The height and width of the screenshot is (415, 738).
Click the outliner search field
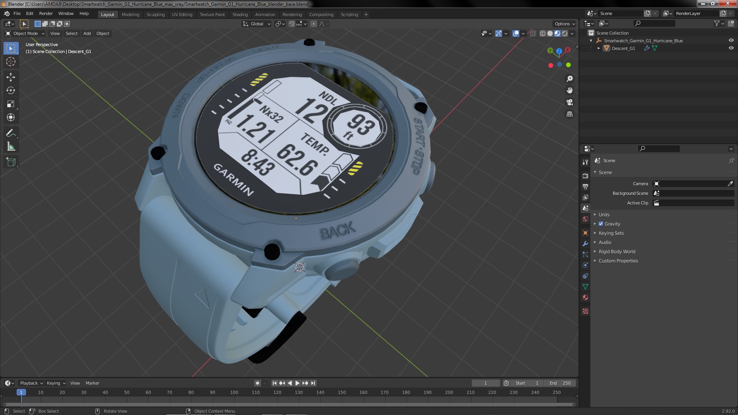(x=654, y=23)
